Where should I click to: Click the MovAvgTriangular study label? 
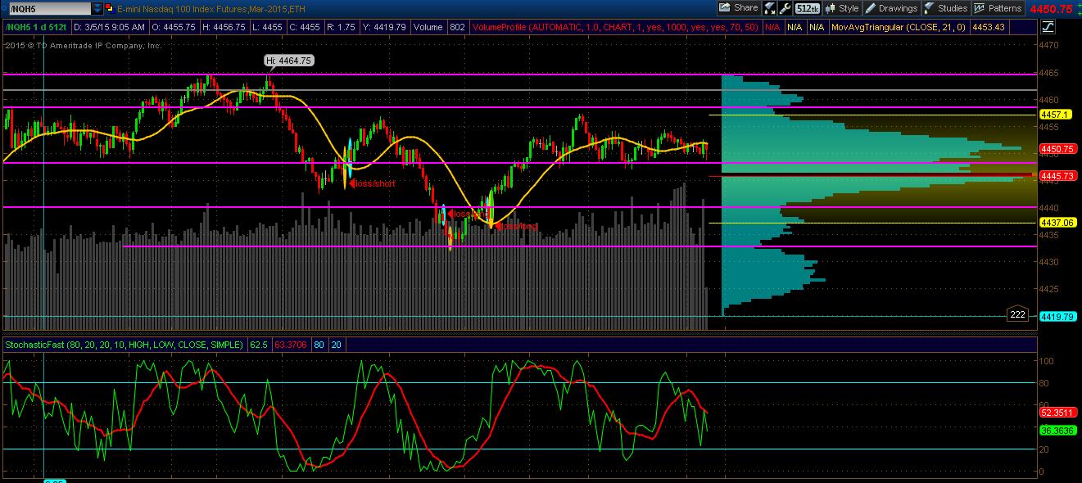(x=899, y=27)
